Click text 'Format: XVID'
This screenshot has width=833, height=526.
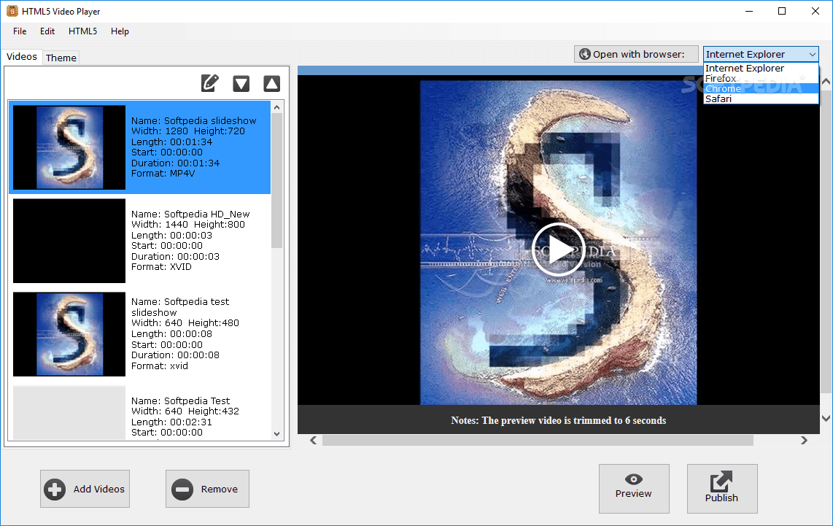pos(161,267)
